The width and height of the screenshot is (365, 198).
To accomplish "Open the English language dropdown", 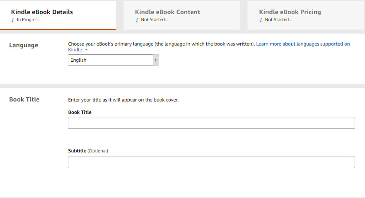I will point(114,60).
